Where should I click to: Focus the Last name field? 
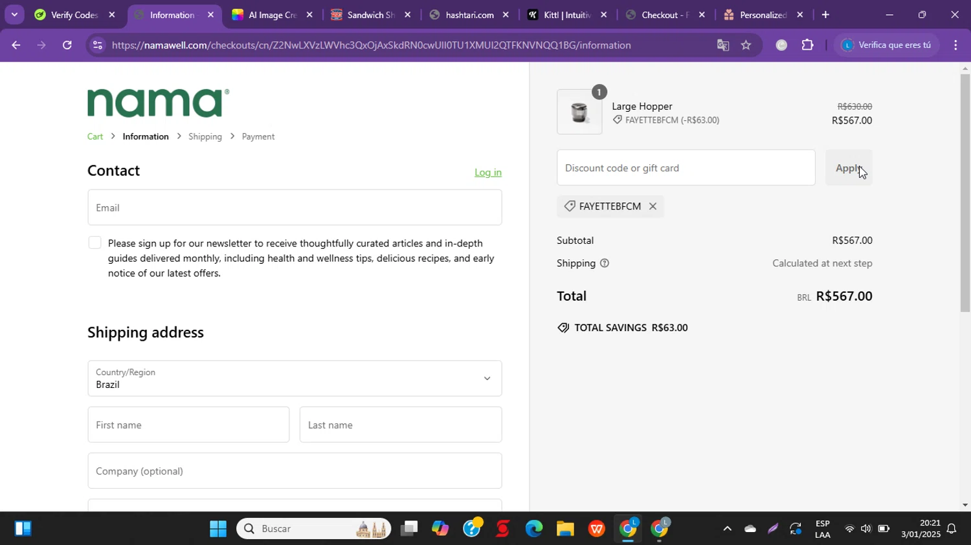click(401, 425)
